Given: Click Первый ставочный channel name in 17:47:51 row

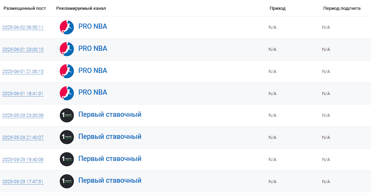Looking at the screenshot, I should click(x=110, y=180).
